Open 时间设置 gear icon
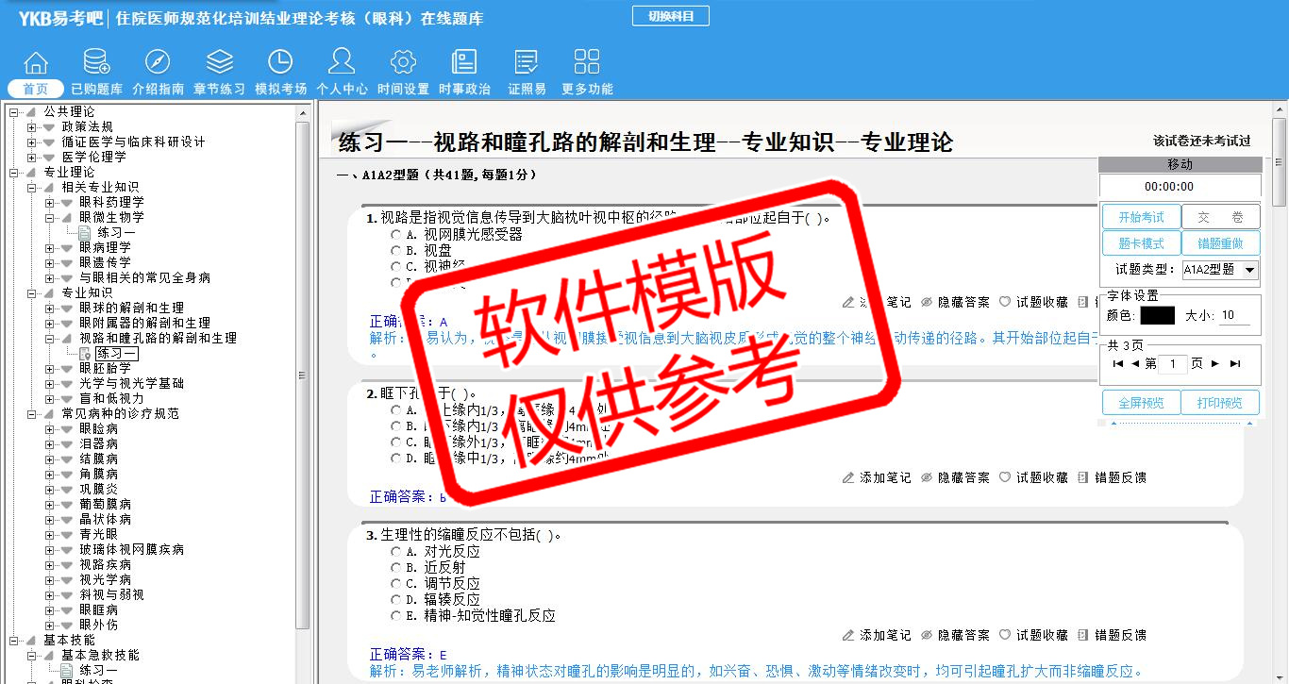The height and width of the screenshot is (684, 1289). click(x=403, y=63)
